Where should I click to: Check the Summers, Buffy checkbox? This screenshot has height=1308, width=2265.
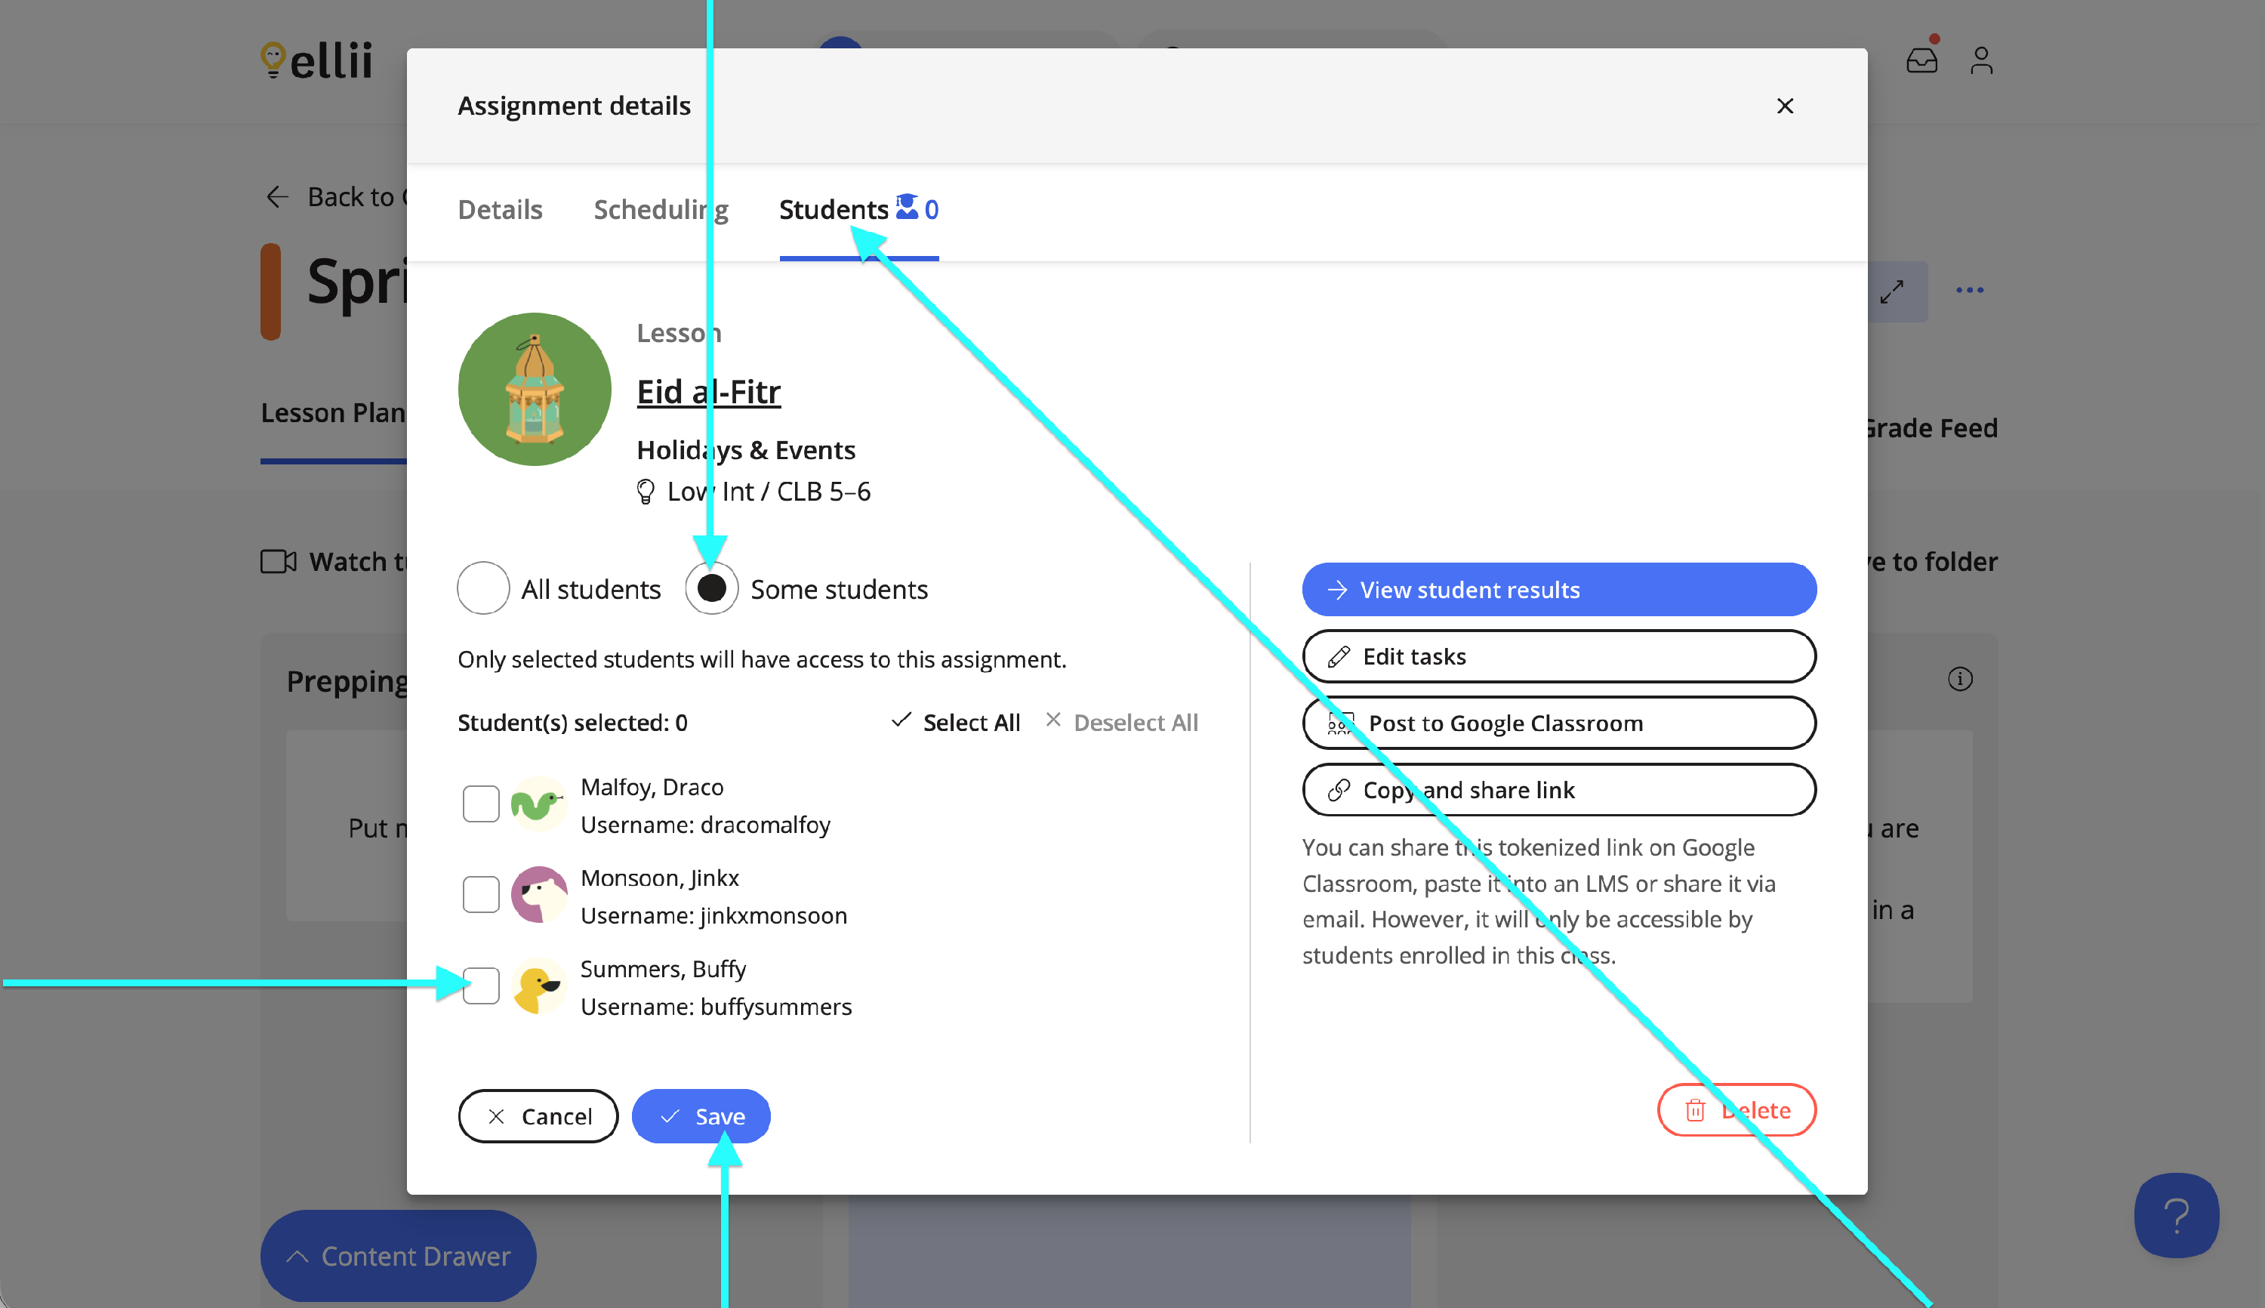tap(480, 986)
